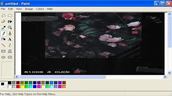
Task: Click the 'micos a cuck' text on canvas
Action: [x=47, y=72]
